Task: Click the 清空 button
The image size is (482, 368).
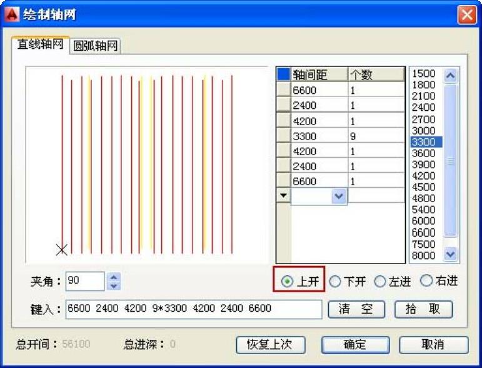Action: click(x=356, y=309)
